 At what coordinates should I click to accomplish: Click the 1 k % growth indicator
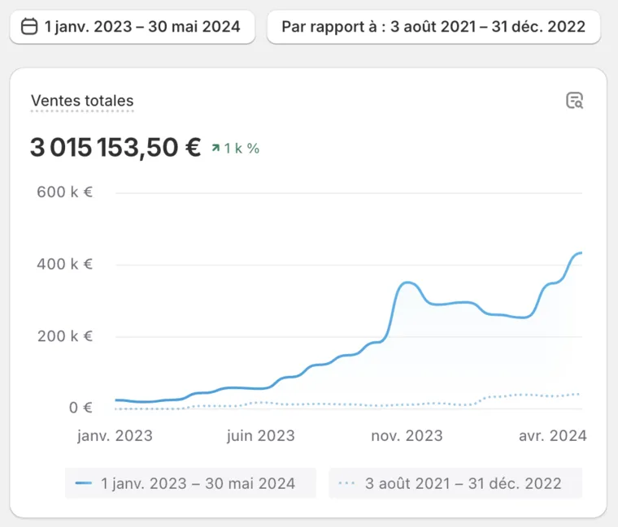click(x=236, y=148)
